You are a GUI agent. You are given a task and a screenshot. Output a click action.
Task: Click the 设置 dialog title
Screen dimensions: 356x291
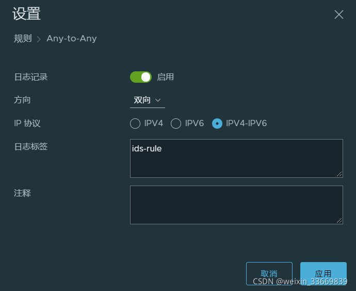click(x=26, y=14)
